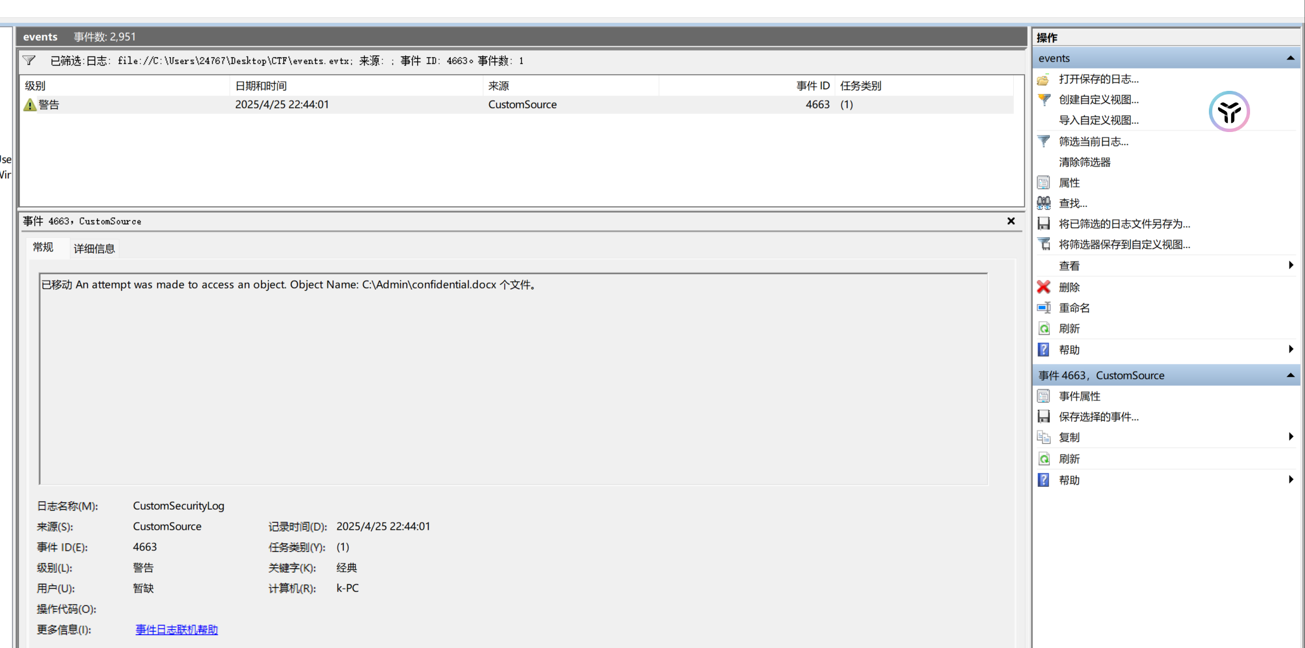Click the open saved log folder icon
This screenshot has width=1305, height=648.
1044,79
